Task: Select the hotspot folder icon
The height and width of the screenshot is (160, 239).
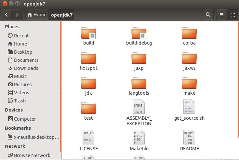Action: (88, 59)
